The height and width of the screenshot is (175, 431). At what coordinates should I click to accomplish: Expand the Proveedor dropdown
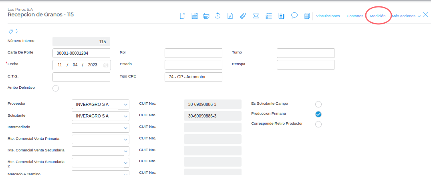coord(125,105)
